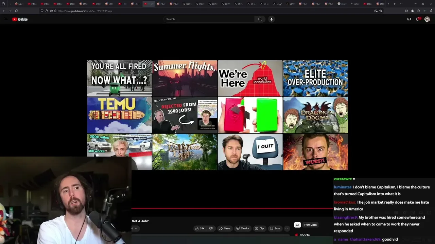The image size is (435, 244).
Task: Open the red and green box thumbnail
Action: click(x=250, y=115)
